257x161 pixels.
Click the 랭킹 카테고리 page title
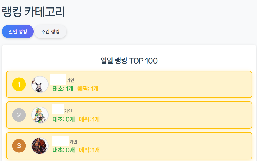33,12
